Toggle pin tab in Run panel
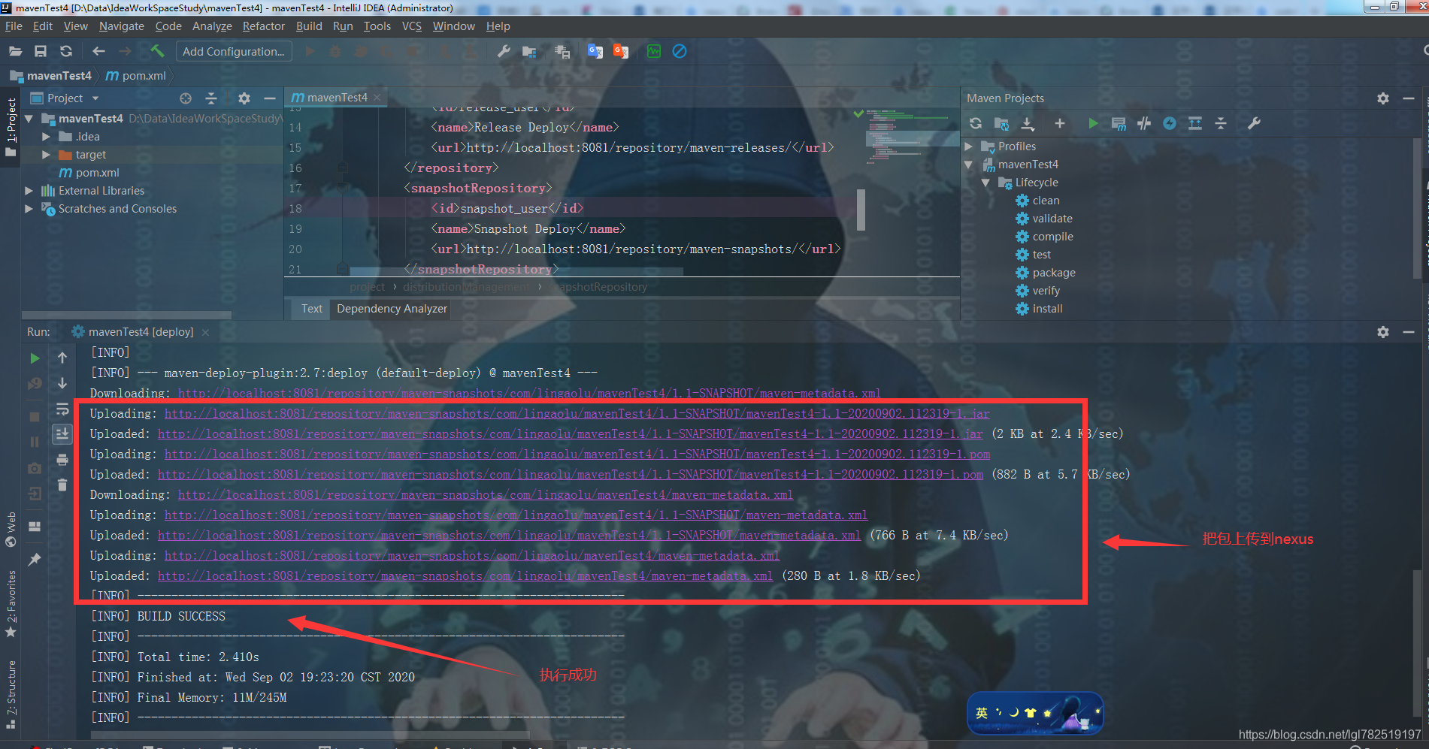The image size is (1429, 749). tap(35, 560)
